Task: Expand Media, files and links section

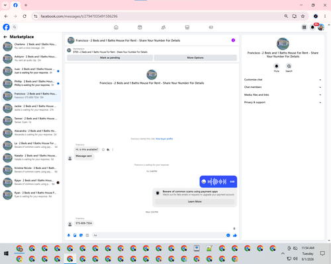Action: pyautogui.click(x=283, y=95)
